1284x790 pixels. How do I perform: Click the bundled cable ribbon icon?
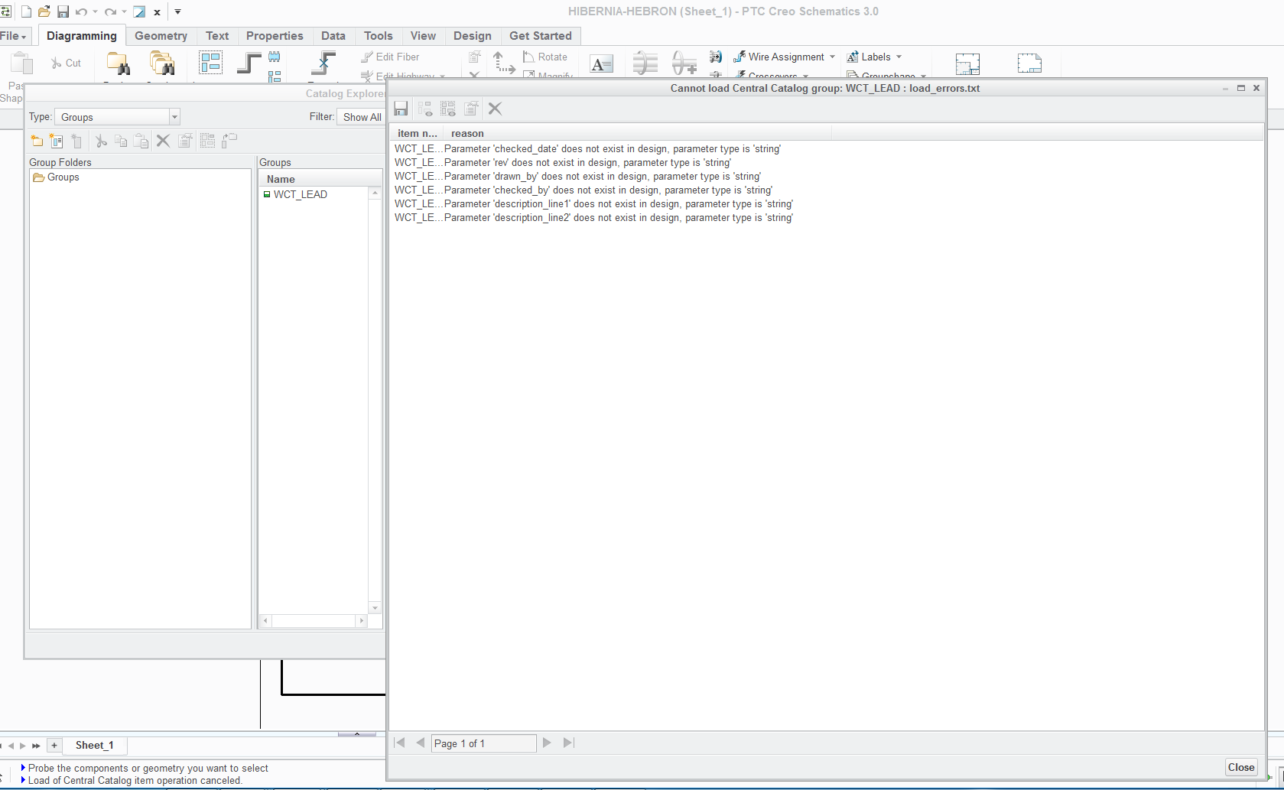click(645, 63)
